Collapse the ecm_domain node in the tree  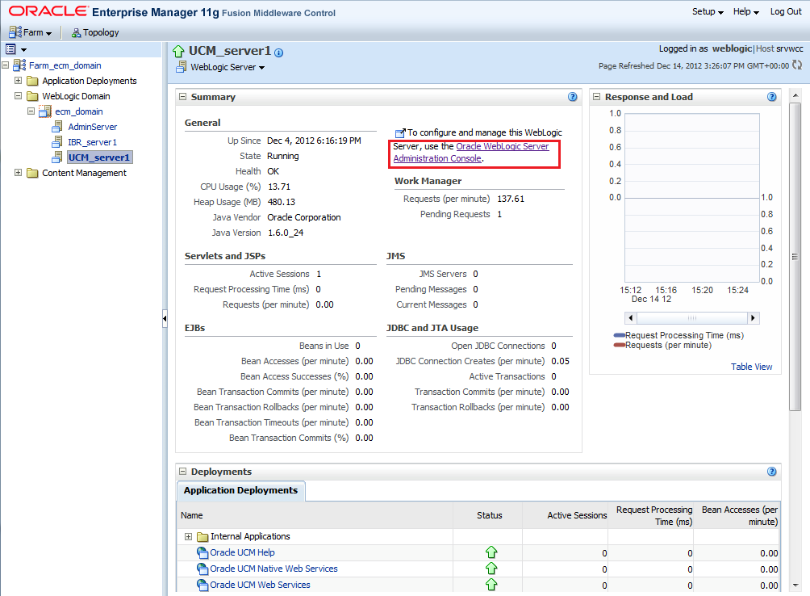pyautogui.click(x=31, y=111)
